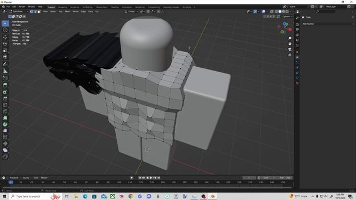Open the Global transform orientation dropdown

[x=131, y=12]
